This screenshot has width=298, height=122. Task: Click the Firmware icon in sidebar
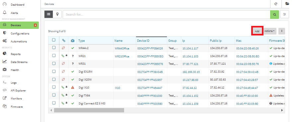pos(5,106)
